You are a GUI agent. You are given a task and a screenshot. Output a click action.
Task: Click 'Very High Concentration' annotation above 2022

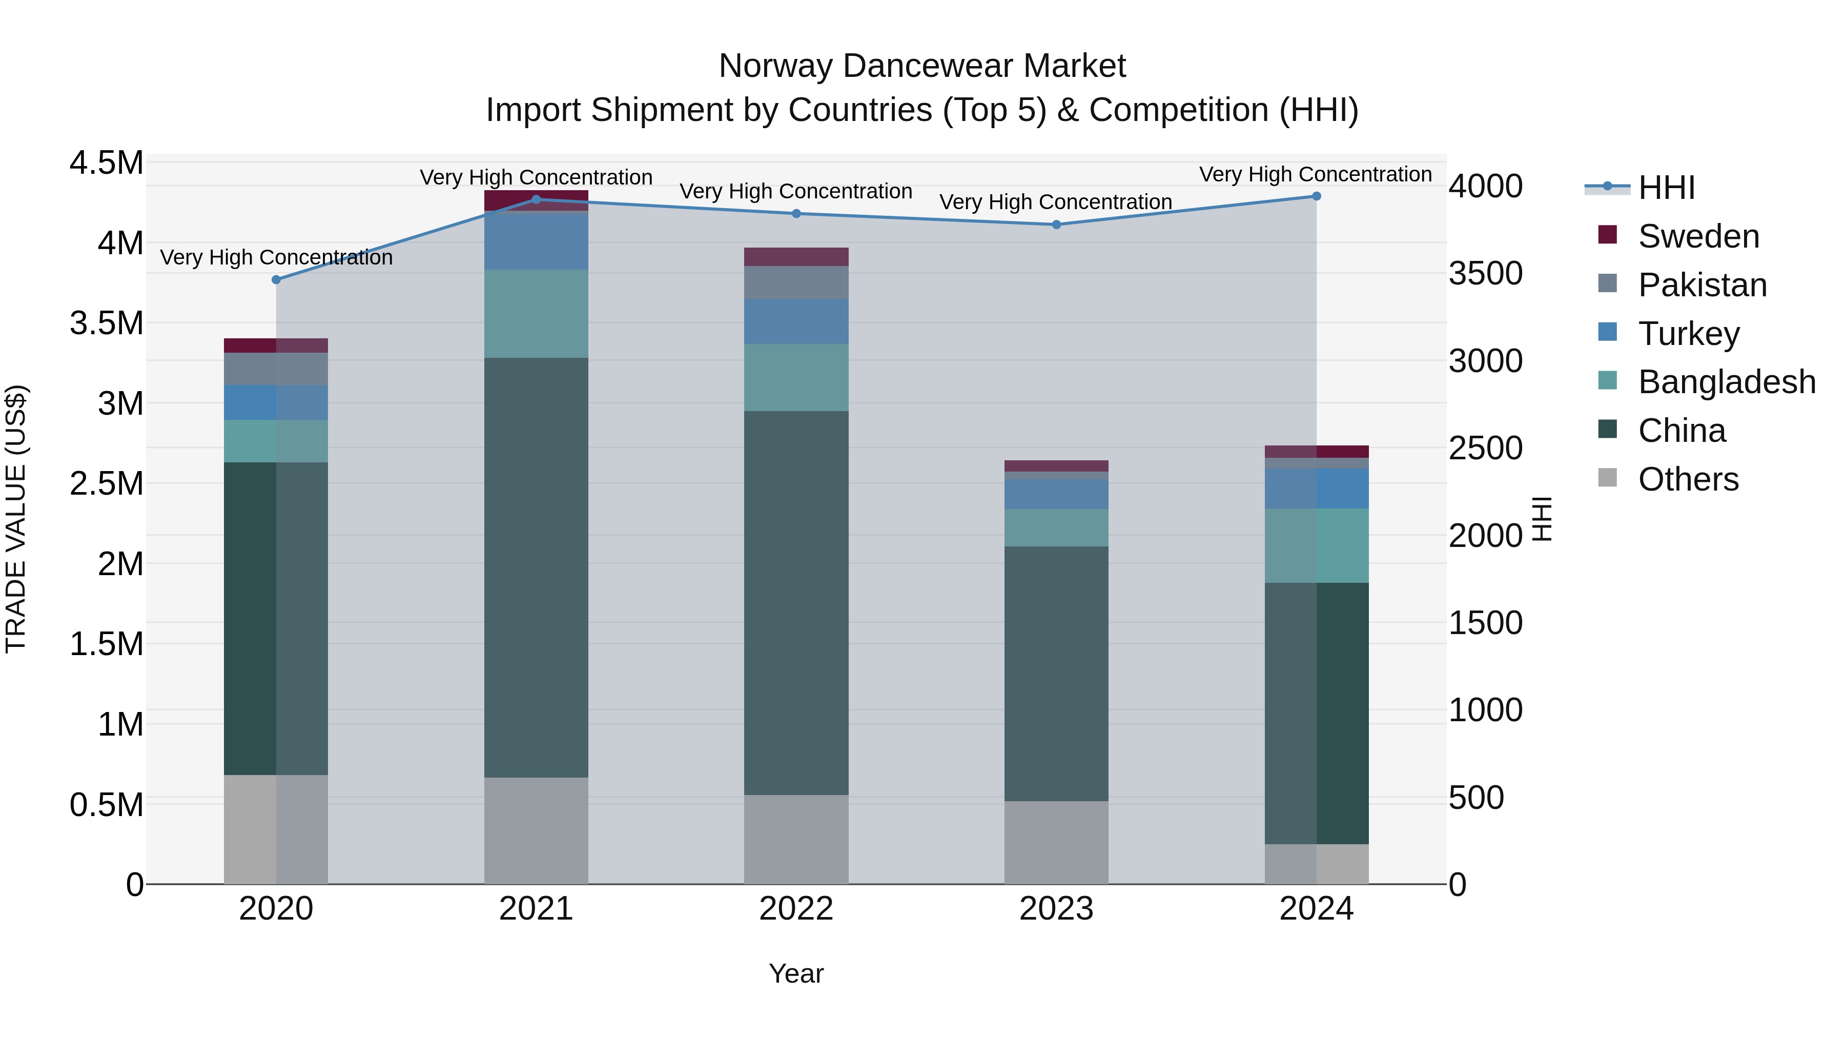pyautogui.click(x=796, y=191)
